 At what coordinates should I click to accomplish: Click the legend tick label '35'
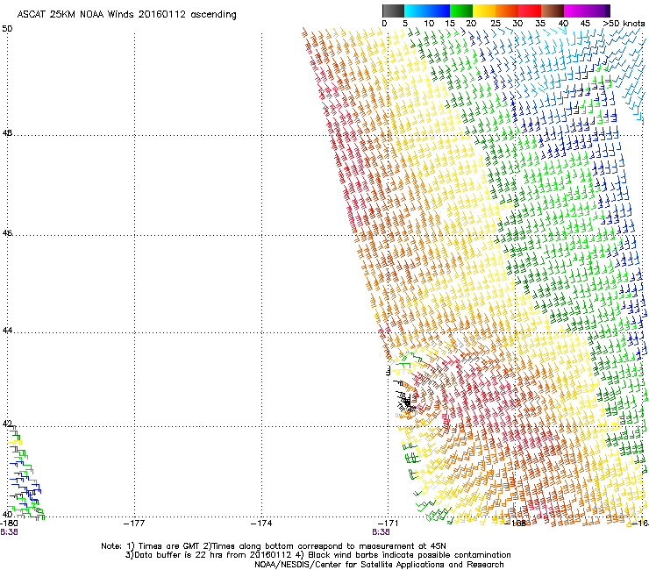540,23
